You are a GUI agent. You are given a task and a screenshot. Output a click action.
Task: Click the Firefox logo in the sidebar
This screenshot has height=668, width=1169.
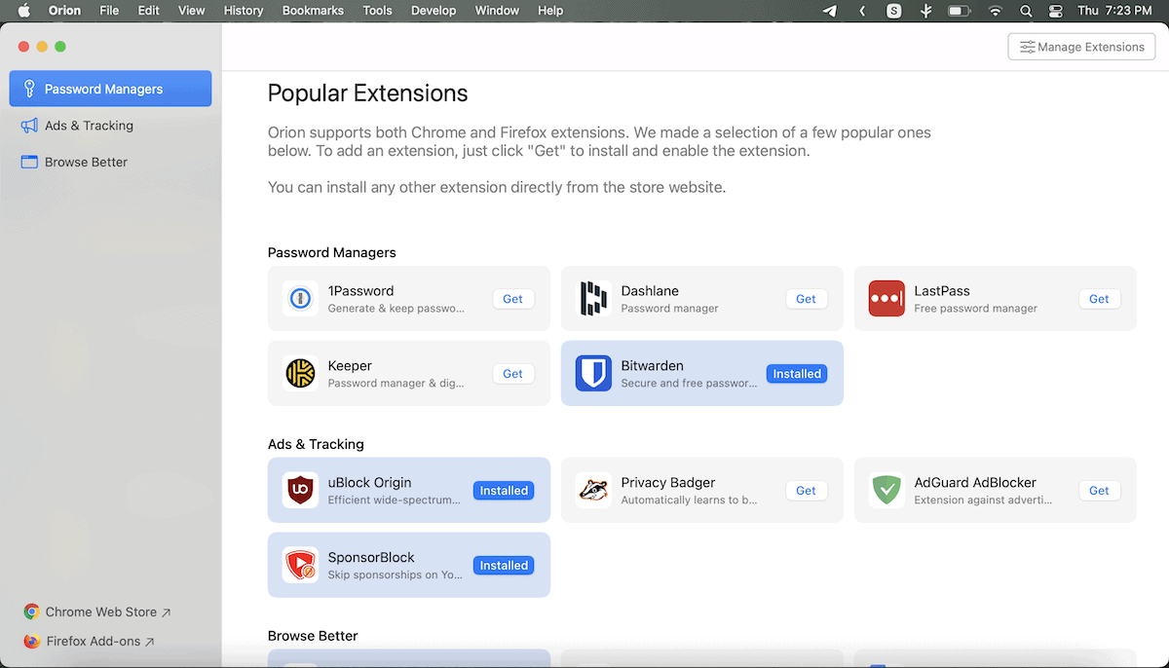[31, 641]
